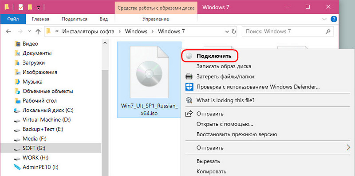The image size is (355, 176).
Task: Expand the address bar history dropdown
Action: pos(227,31)
